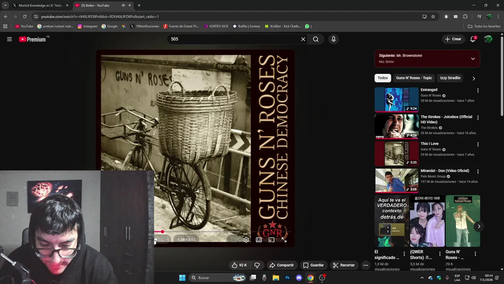Expand the Siguiente Mr. Brownstone mix panel
This screenshot has width=504, height=284.
(x=473, y=58)
